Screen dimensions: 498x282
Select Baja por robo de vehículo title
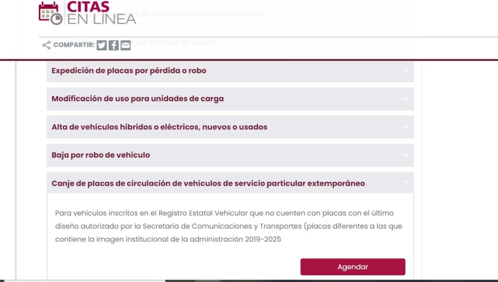click(101, 155)
